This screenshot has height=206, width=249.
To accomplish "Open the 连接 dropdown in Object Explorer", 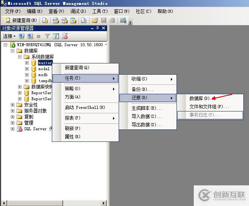I will (x=9, y=36).
